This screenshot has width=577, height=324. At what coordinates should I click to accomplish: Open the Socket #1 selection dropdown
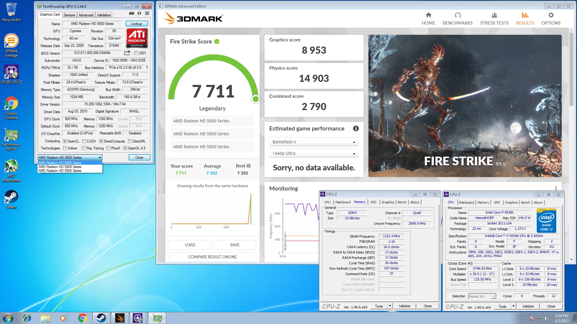(482, 296)
